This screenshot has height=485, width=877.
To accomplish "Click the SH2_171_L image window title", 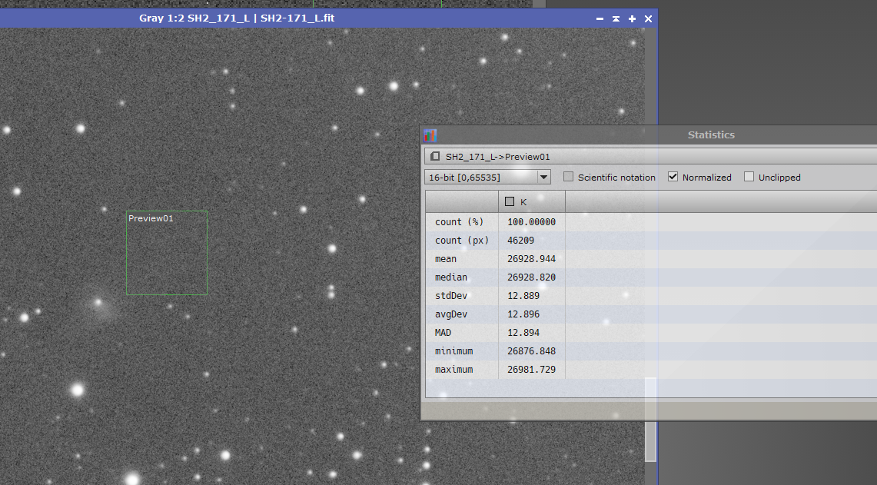I will [x=237, y=18].
